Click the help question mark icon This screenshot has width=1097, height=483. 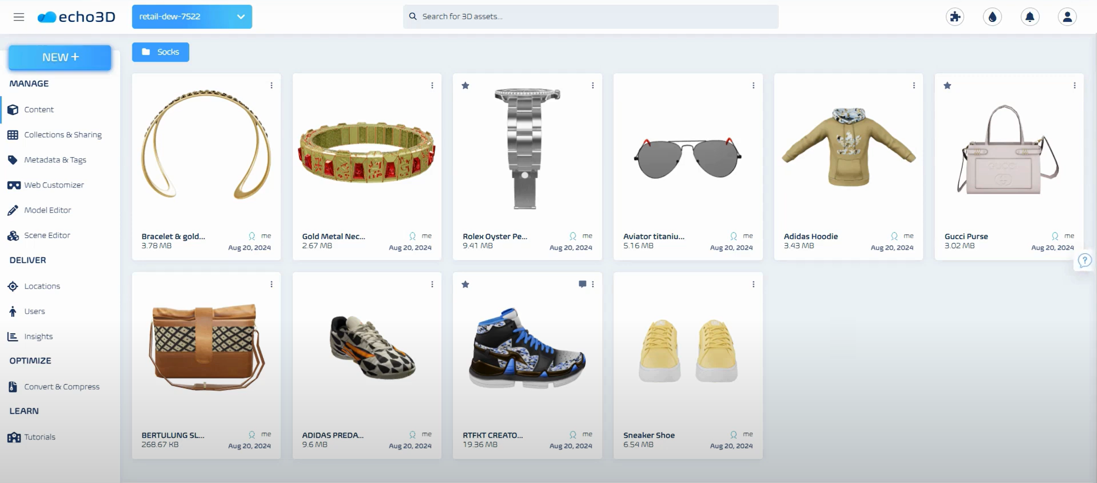click(1084, 260)
